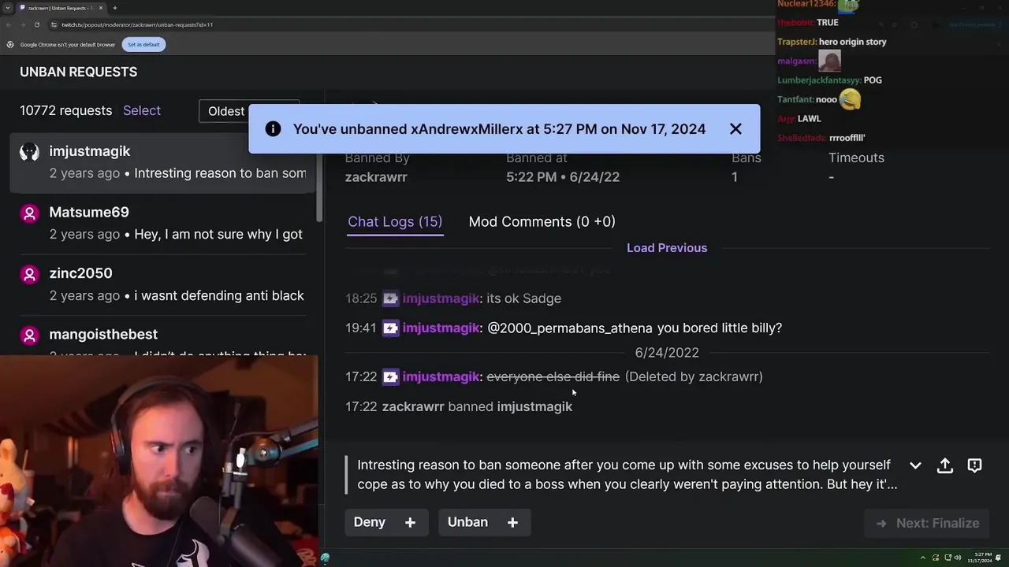Click the badge icon on the deleted 17:22 message
The width and height of the screenshot is (1009, 567).
[390, 376]
